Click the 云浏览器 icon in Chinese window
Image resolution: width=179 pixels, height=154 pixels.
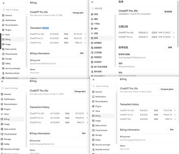(92, 52)
